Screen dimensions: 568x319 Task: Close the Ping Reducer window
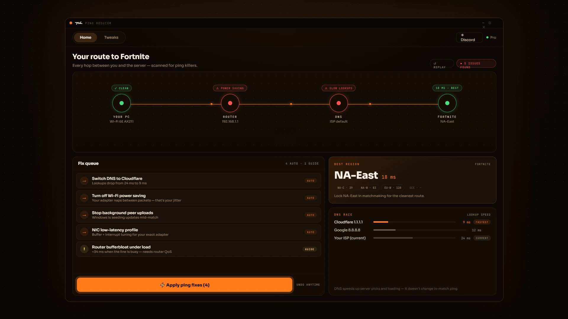tap(484, 27)
